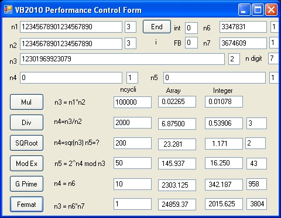Image resolution: width=281 pixels, height=218 pixels.
Task: Select the n6 field containing 3347831
Action: pos(243,27)
